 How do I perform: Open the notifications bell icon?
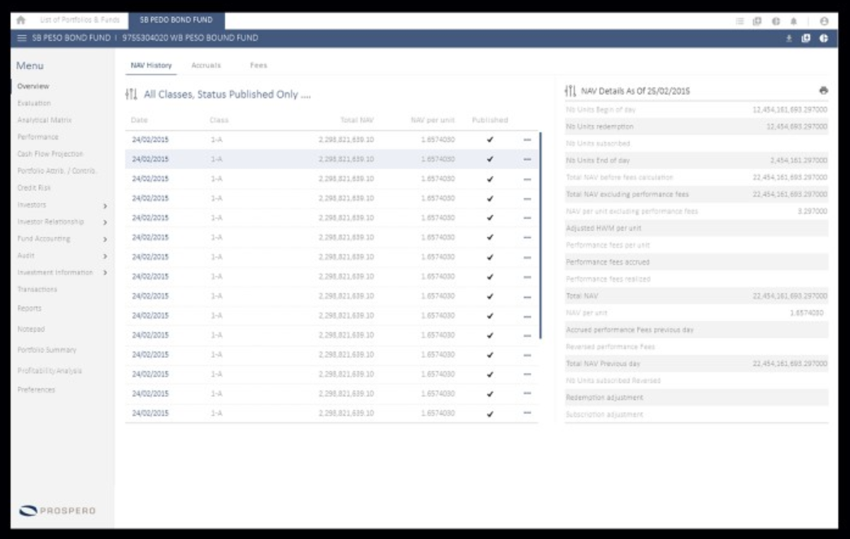[x=794, y=21]
